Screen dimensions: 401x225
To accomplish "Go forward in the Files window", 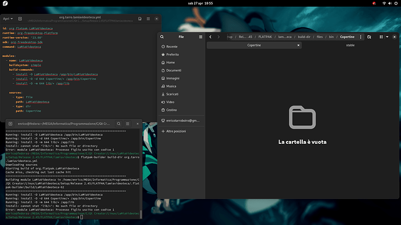I will (x=219, y=37).
